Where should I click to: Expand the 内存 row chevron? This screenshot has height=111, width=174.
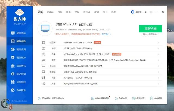click(x=158, y=48)
